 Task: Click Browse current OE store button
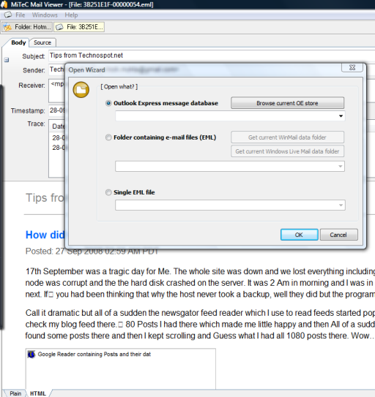point(287,103)
